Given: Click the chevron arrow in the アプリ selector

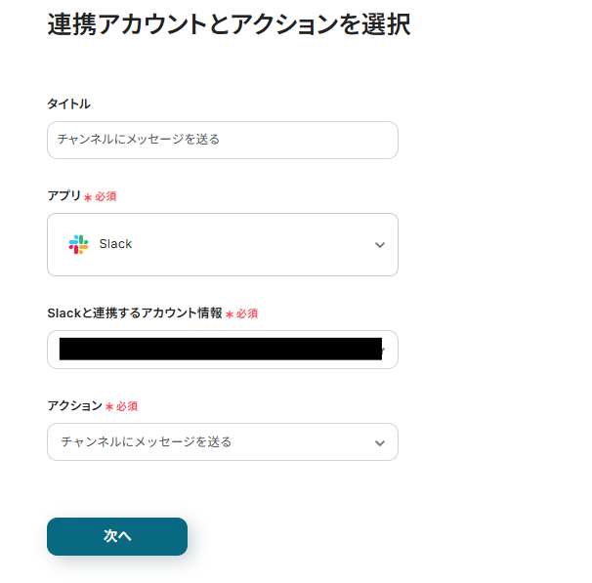Looking at the screenshot, I should click(x=380, y=245).
